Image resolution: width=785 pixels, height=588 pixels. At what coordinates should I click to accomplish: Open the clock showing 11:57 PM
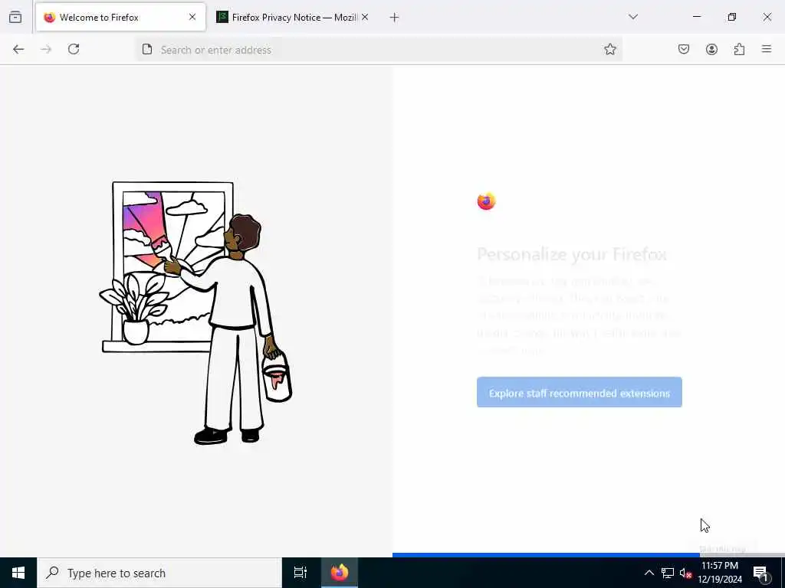[x=720, y=573]
